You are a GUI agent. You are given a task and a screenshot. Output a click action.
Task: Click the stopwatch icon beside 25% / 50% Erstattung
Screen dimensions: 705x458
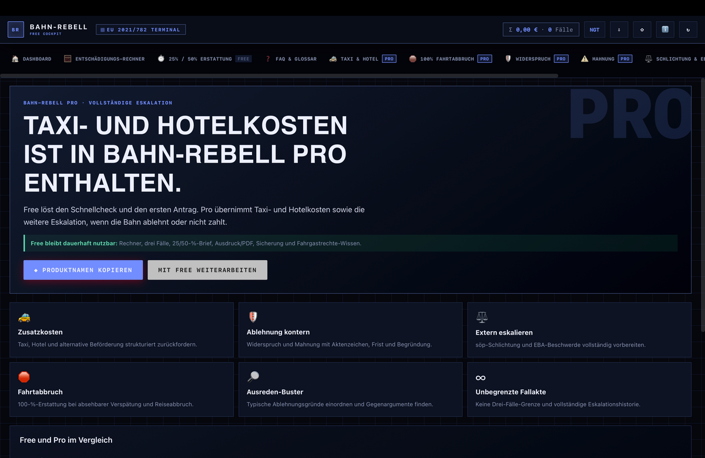161,59
